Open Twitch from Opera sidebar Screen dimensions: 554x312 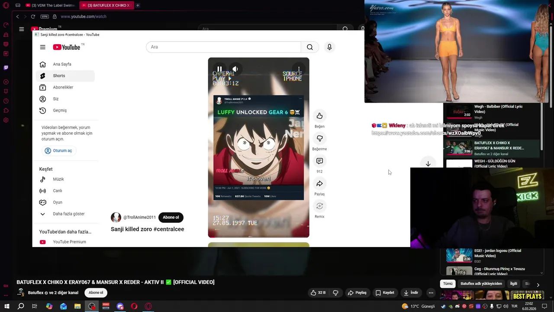(6, 68)
